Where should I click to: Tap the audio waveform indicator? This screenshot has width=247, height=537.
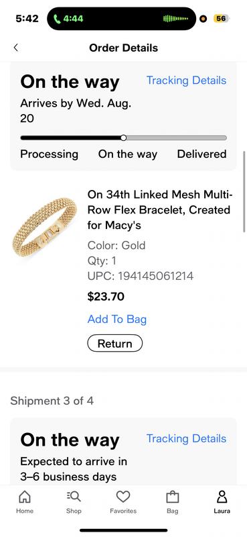tap(176, 19)
